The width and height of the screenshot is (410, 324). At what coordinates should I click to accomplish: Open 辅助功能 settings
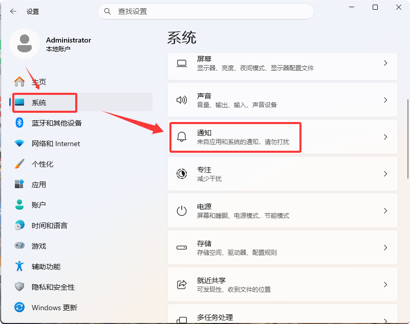pyautogui.click(x=81, y=266)
